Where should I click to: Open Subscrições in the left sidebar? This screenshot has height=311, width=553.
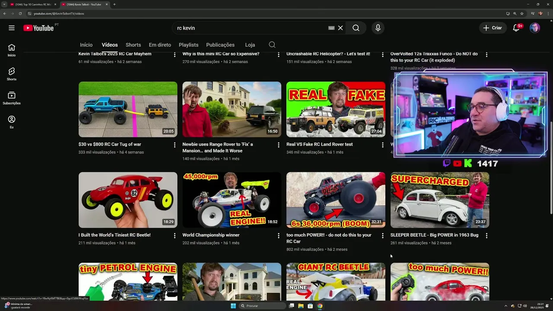click(12, 98)
